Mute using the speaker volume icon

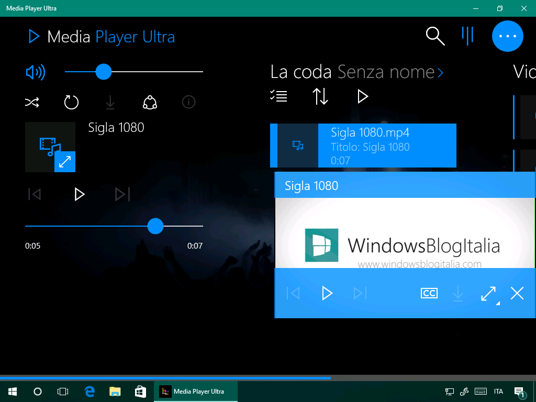[36, 72]
